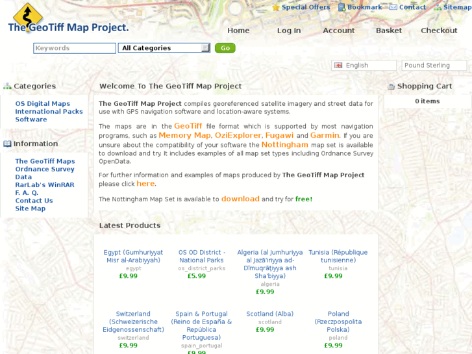
Task: Open the English language selector
Action: (x=364, y=66)
